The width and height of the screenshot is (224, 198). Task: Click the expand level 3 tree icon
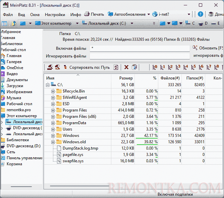click(178, 67)
